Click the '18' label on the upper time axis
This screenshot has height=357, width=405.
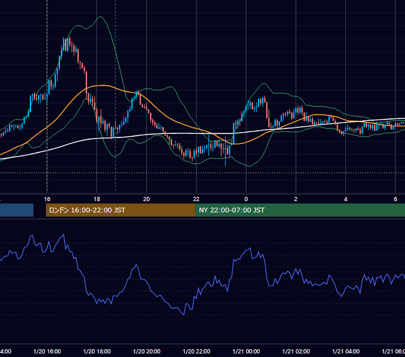pos(97,199)
